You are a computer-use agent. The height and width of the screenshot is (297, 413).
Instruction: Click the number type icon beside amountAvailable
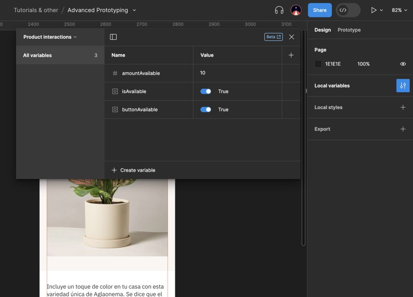[x=115, y=73]
